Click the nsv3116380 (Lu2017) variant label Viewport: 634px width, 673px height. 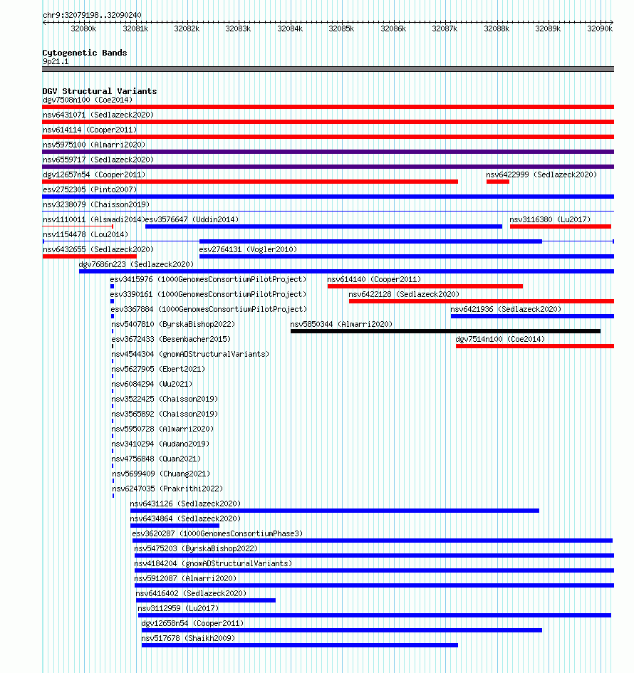point(550,220)
